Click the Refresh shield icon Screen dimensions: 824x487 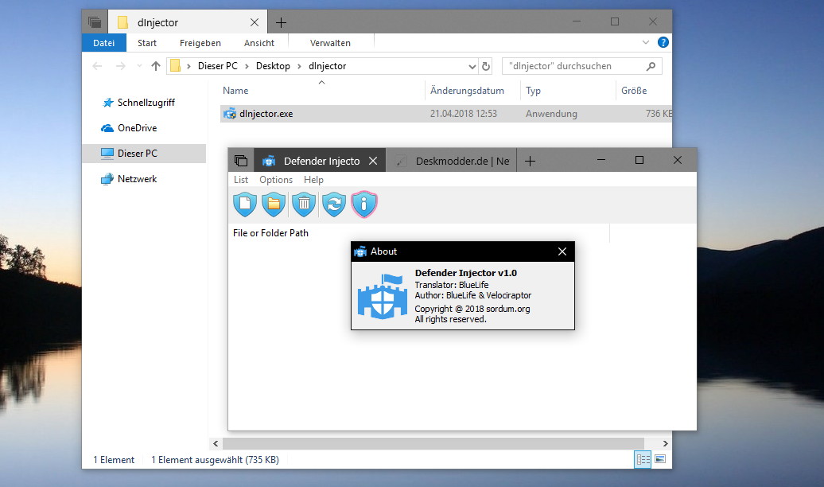(x=334, y=204)
